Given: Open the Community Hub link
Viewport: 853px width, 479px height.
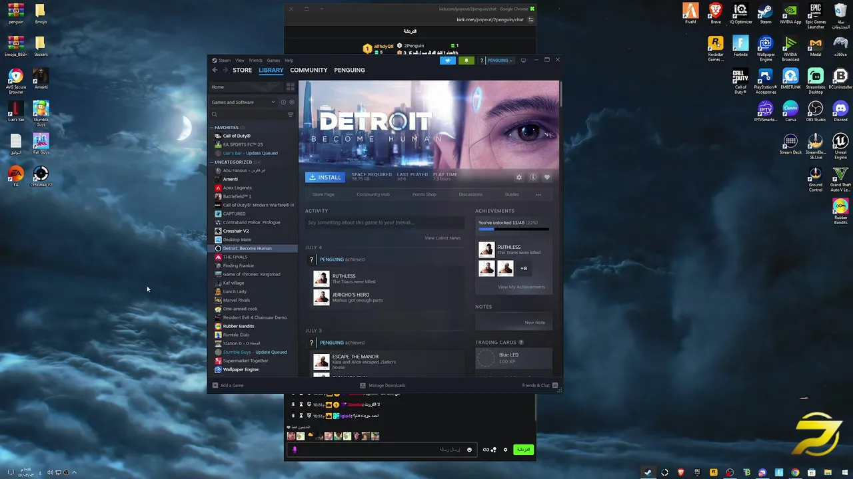Looking at the screenshot, I should 373,194.
